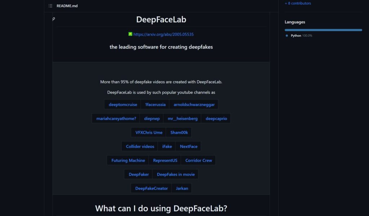Image resolution: width=369 pixels, height=216 pixels.
Task: Click the blue Python language dot
Action: [287, 36]
